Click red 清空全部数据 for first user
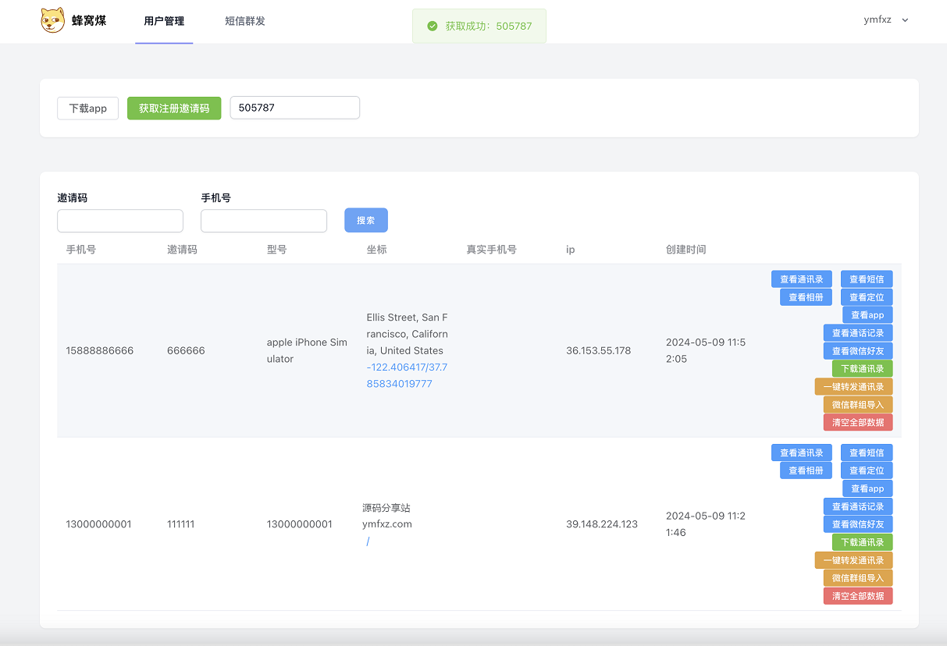This screenshot has height=646, width=947. [x=858, y=422]
